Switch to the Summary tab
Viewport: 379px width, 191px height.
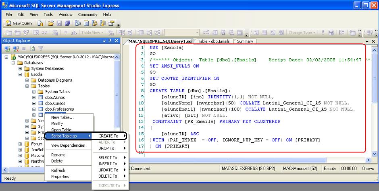[245, 41]
